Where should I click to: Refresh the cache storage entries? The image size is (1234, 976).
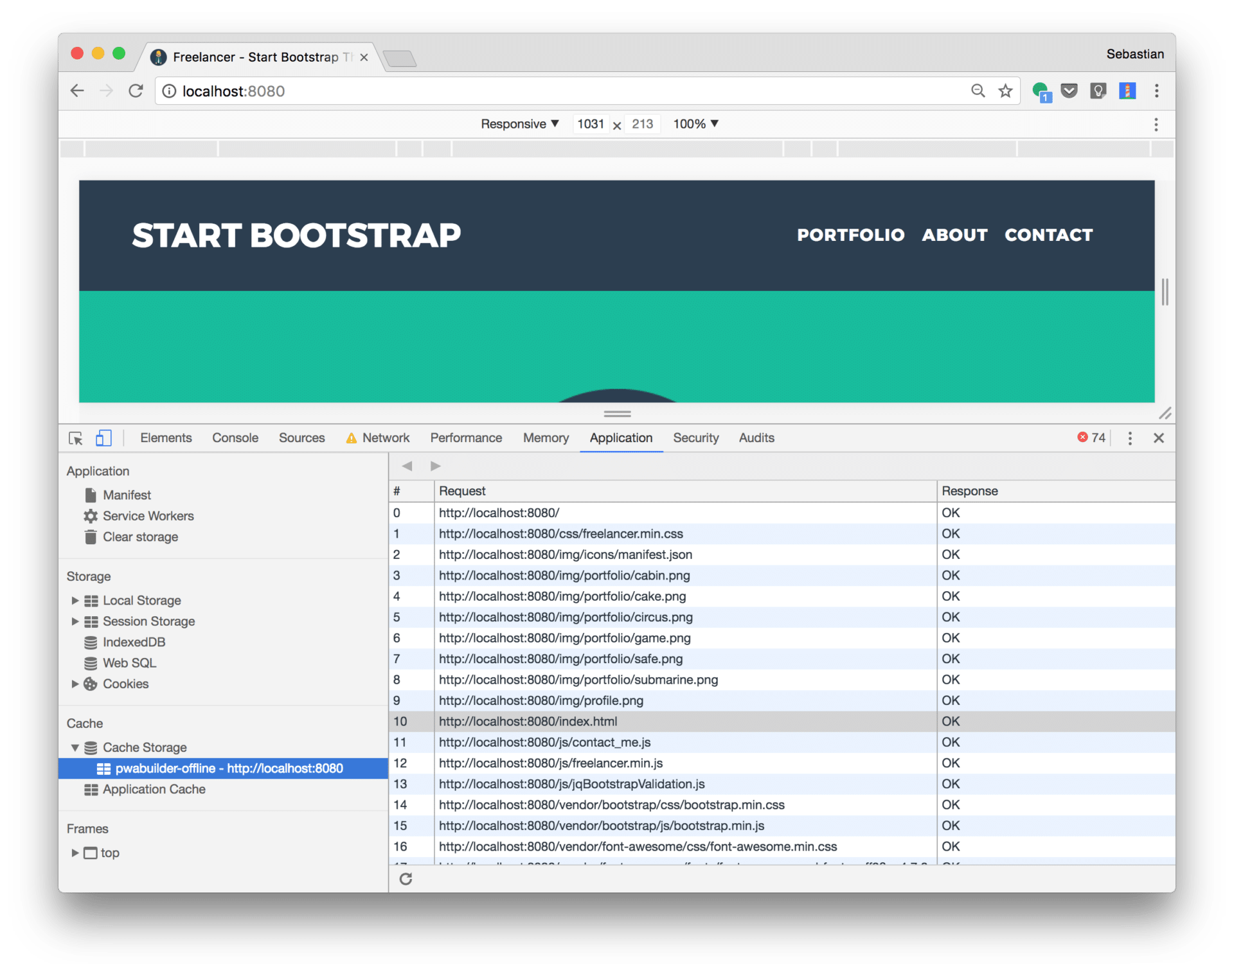click(x=406, y=878)
